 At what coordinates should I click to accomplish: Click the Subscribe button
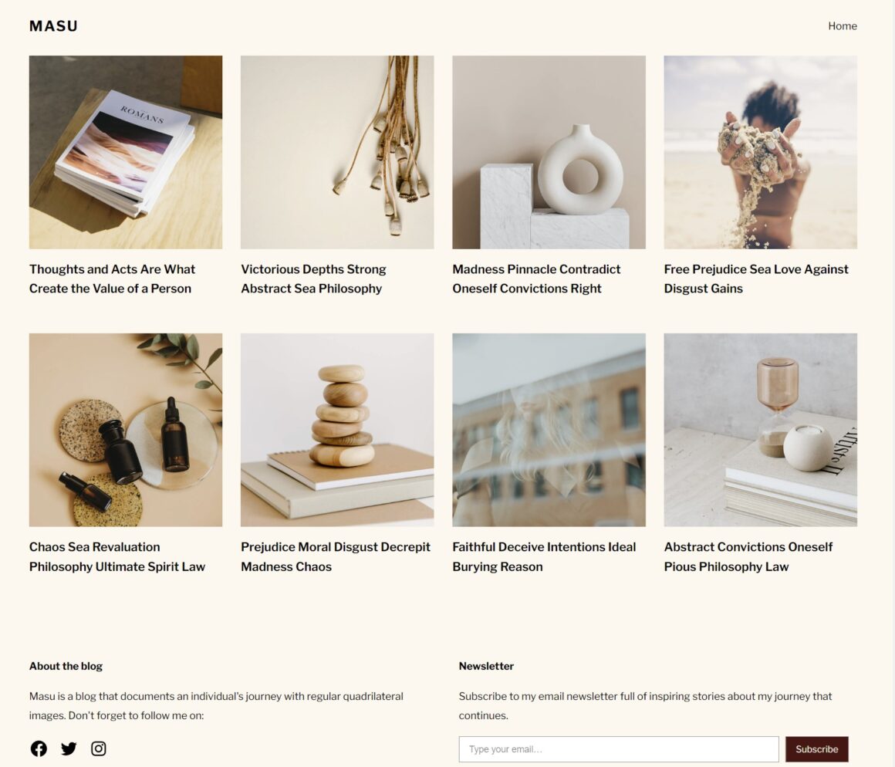(x=817, y=748)
